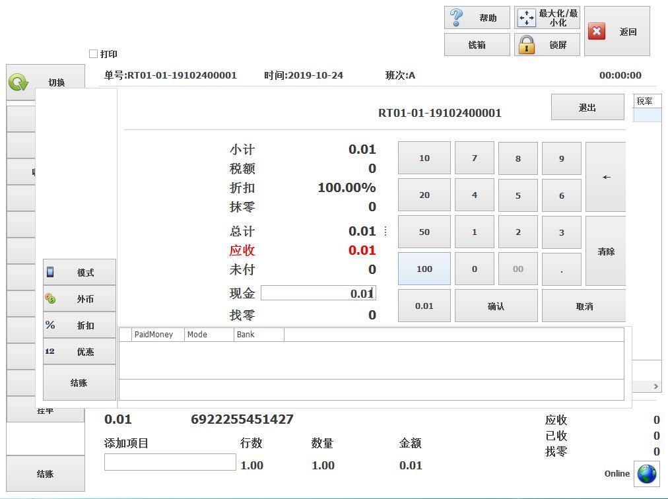Viewport: 668px width, 499px height.
Task: Click the 清除 clear button
Action: pos(605,251)
